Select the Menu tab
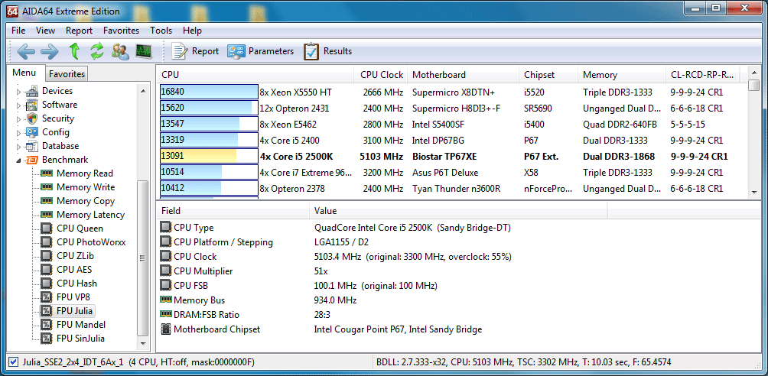This screenshot has height=376, width=768. coord(24,73)
